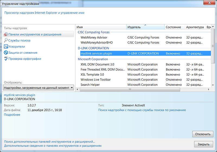Sort by the Имя column header
The width and height of the screenshot is (217, 152).
click(101, 27)
